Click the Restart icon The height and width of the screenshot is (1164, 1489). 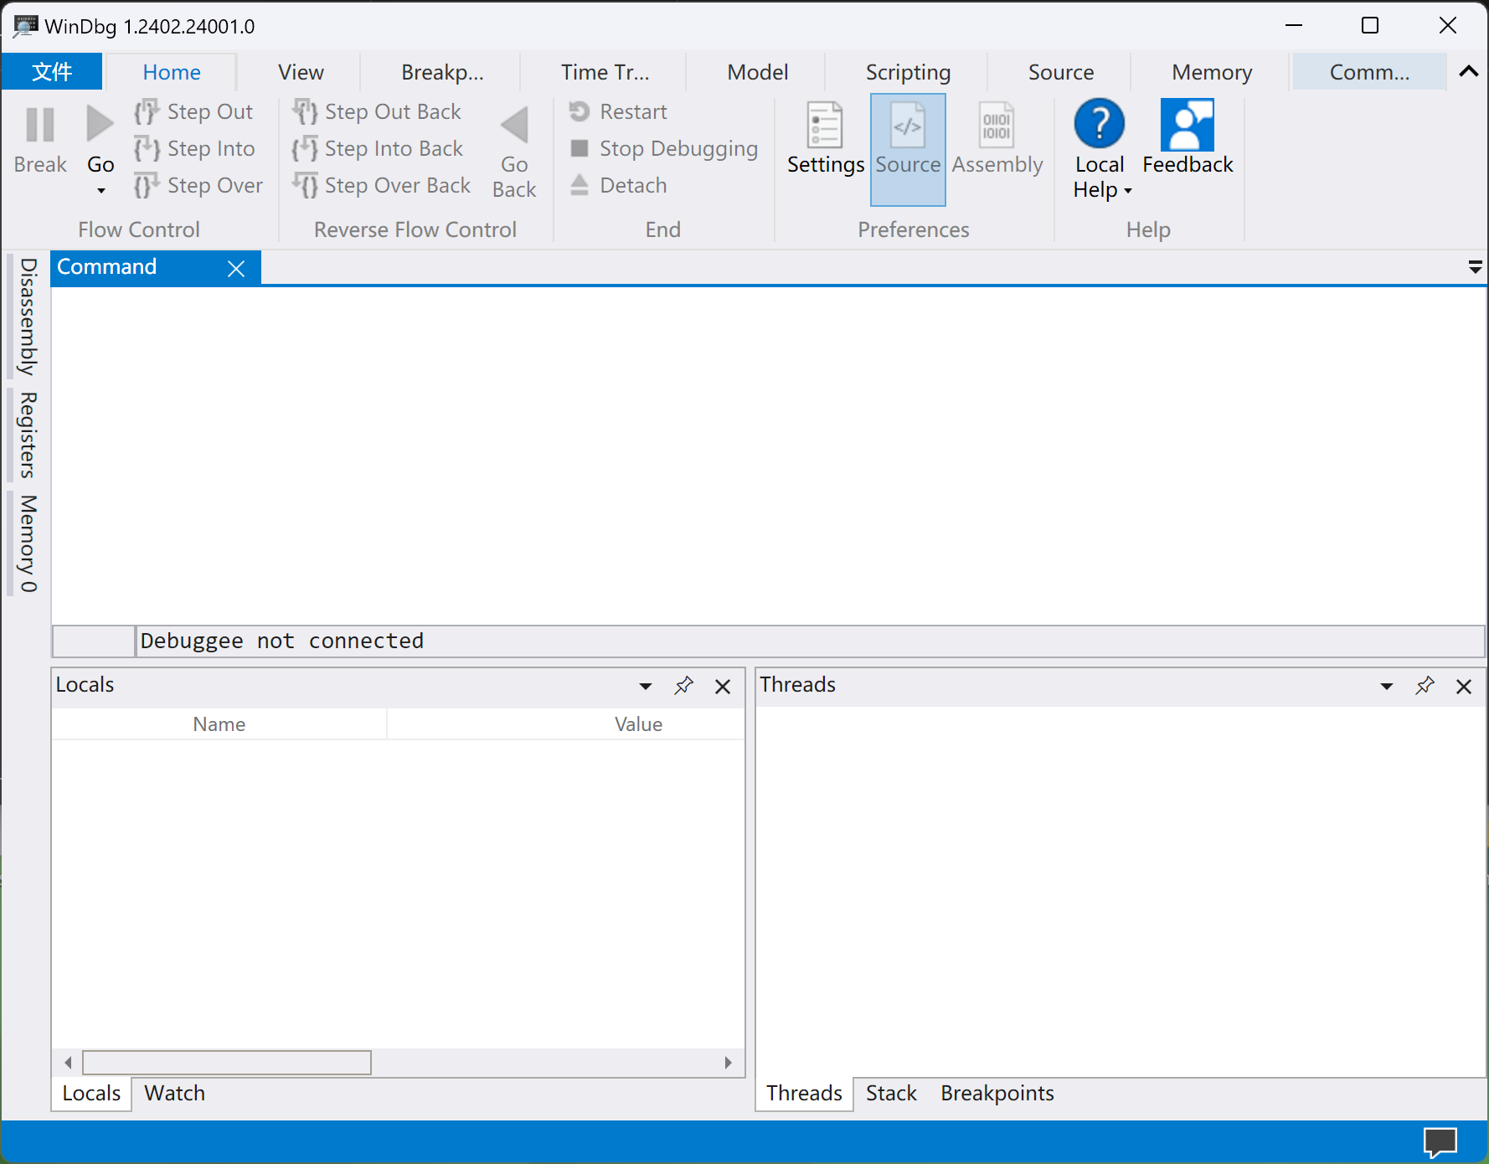[579, 111]
